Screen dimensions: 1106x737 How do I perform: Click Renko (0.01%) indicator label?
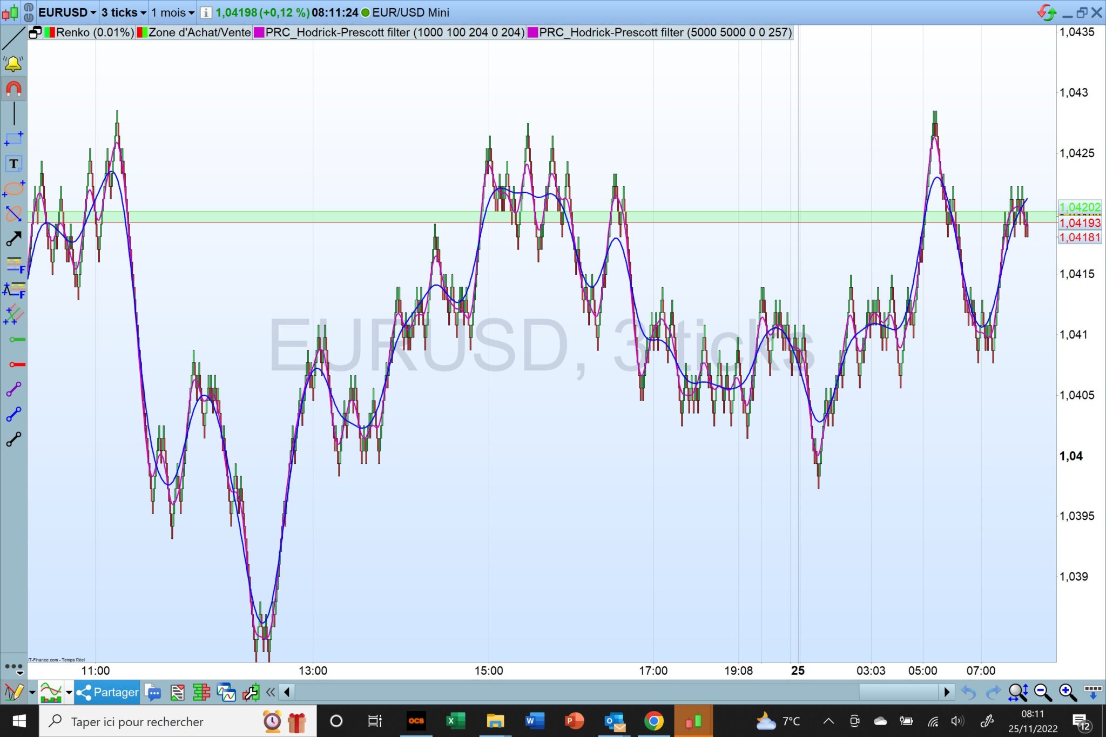click(95, 32)
